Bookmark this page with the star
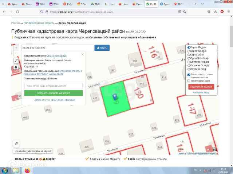The height and width of the screenshot is (174, 233). tap(185, 12)
